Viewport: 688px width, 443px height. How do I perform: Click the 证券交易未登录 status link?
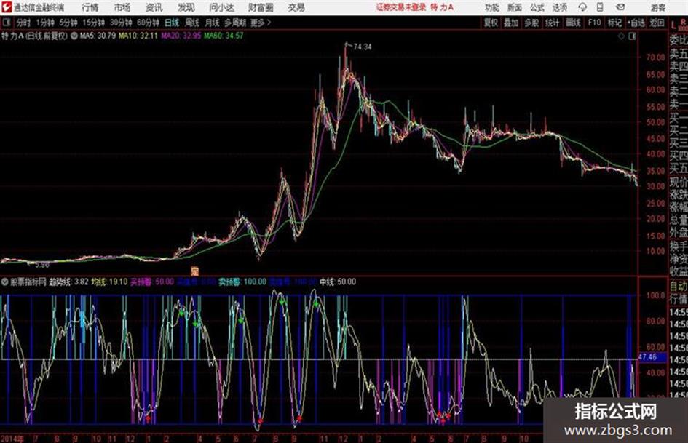401,7
